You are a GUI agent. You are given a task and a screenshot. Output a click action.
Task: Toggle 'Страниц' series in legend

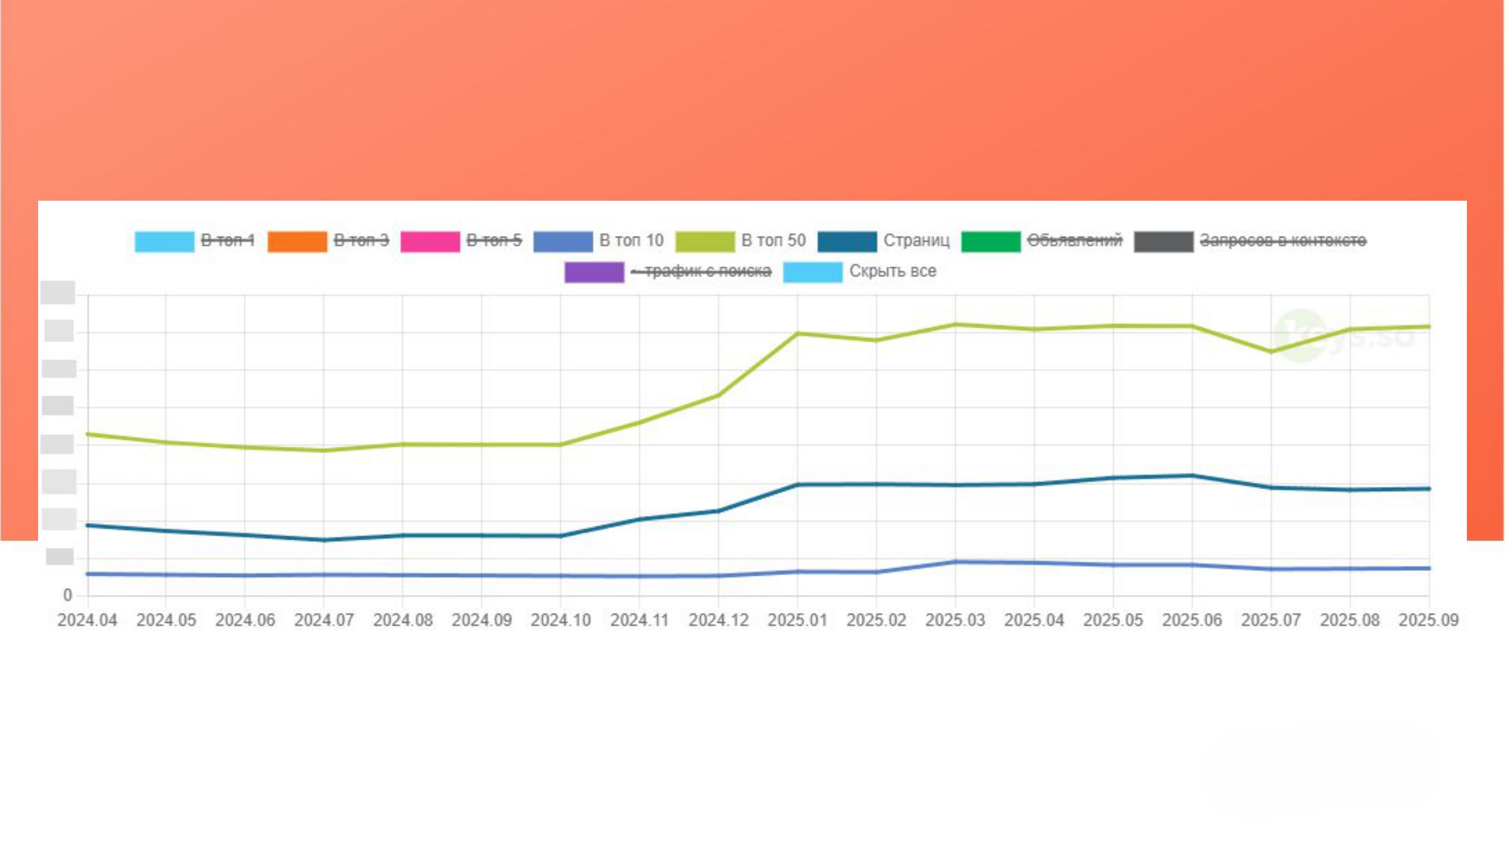pos(916,241)
